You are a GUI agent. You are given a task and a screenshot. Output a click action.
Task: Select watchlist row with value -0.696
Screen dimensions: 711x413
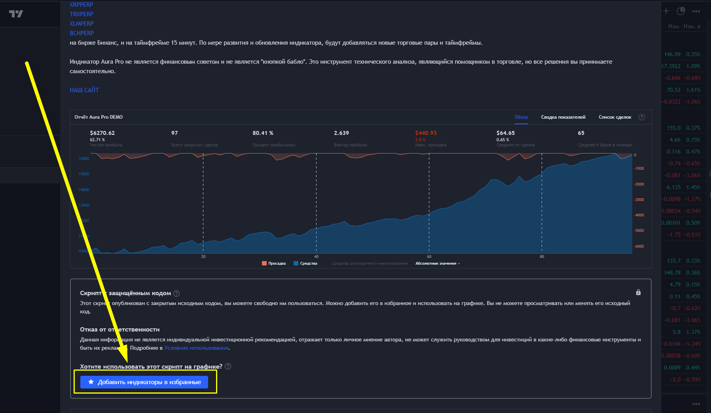point(684,78)
